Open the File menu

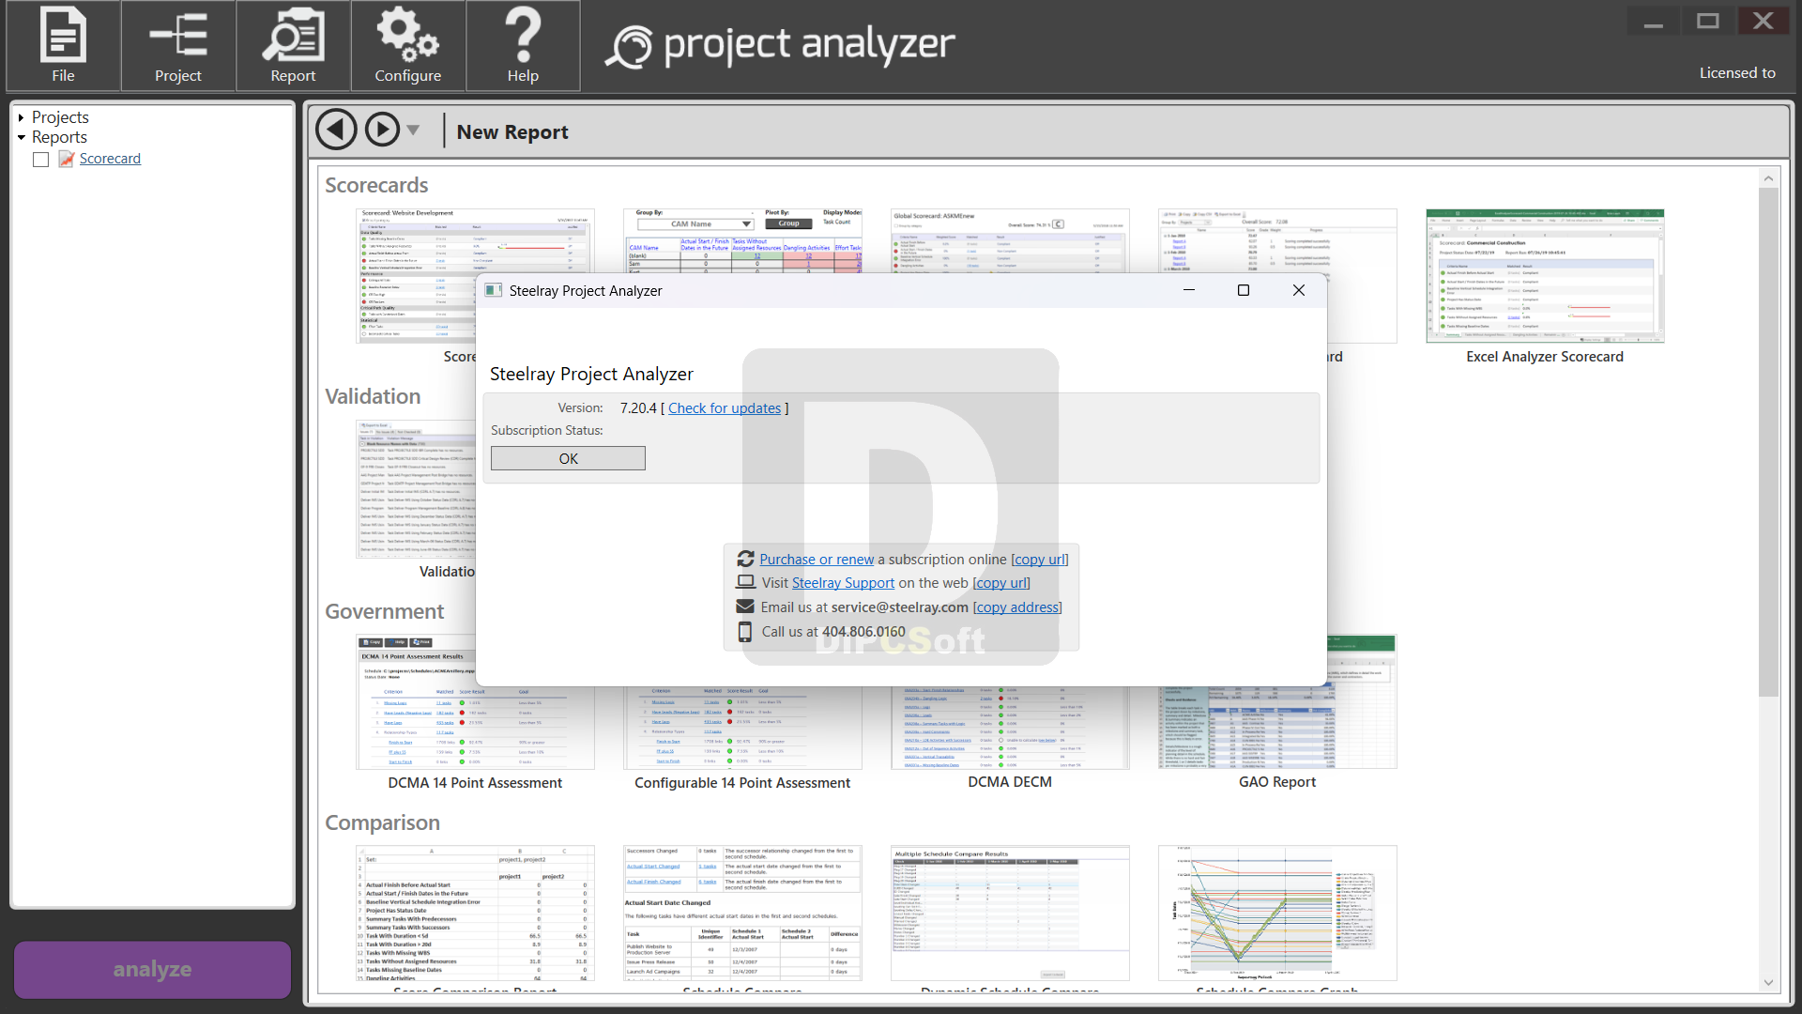click(63, 46)
